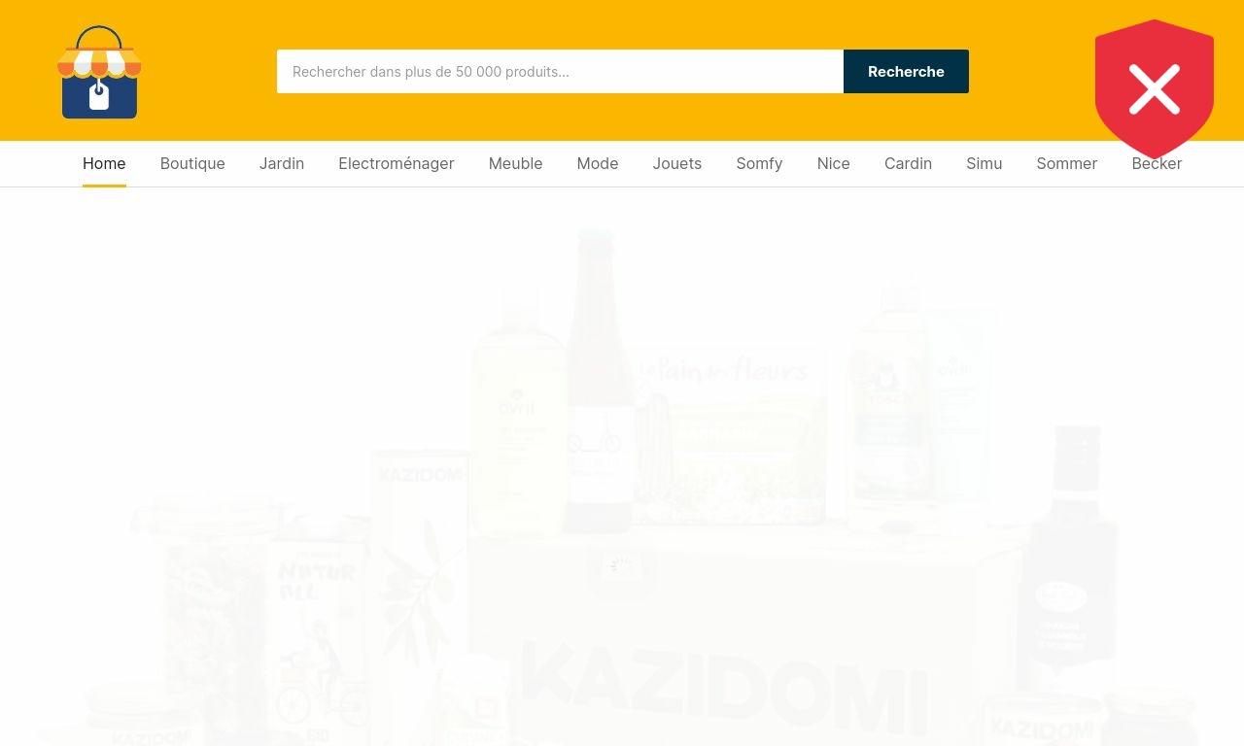The width and height of the screenshot is (1244, 746).
Task: Open the Nice brand page
Action: point(834,164)
